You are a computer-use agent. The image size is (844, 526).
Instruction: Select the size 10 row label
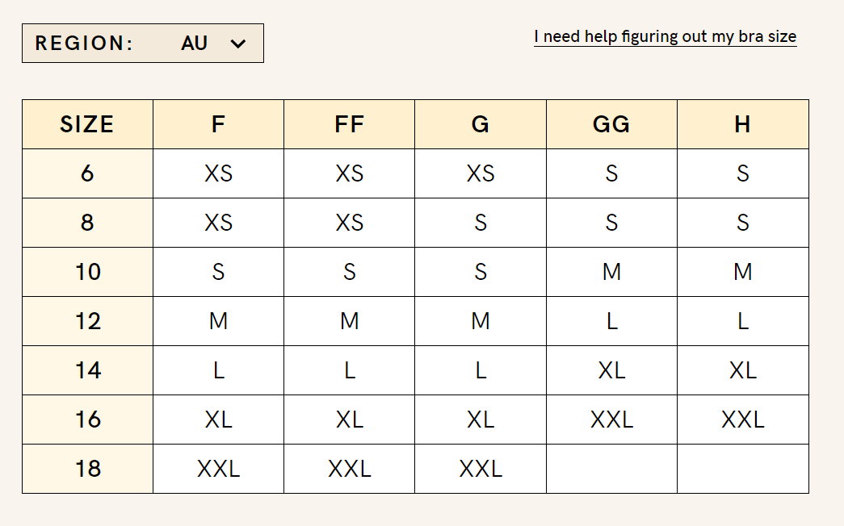pyautogui.click(x=87, y=272)
